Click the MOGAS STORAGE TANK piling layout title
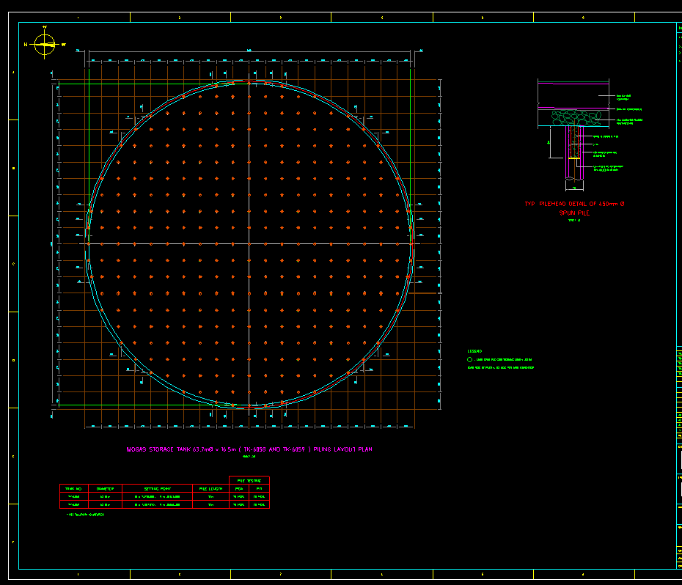The height and width of the screenshot is (585, 682). click(x=249, y=449)
